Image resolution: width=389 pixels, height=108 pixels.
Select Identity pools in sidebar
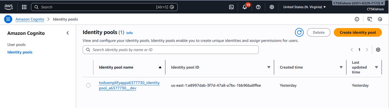[20, 52]
